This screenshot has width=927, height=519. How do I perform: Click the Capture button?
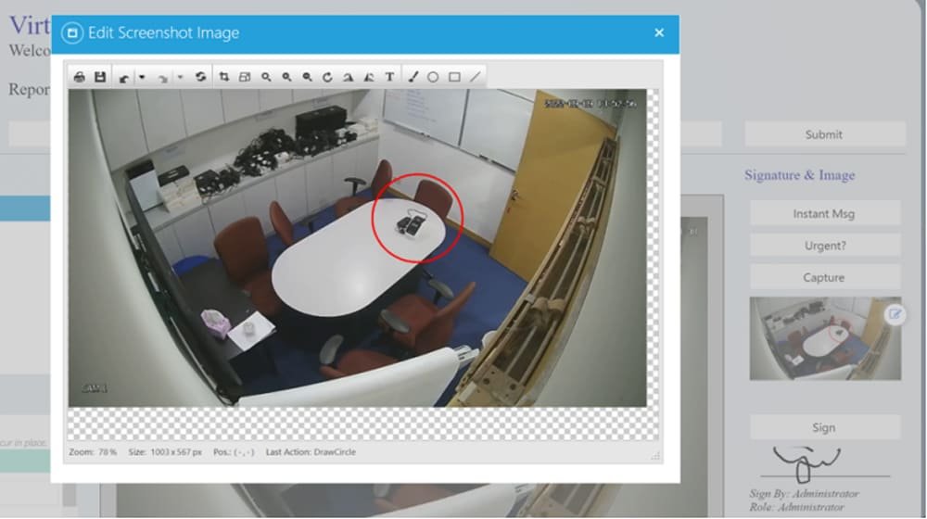pos(824,277)
